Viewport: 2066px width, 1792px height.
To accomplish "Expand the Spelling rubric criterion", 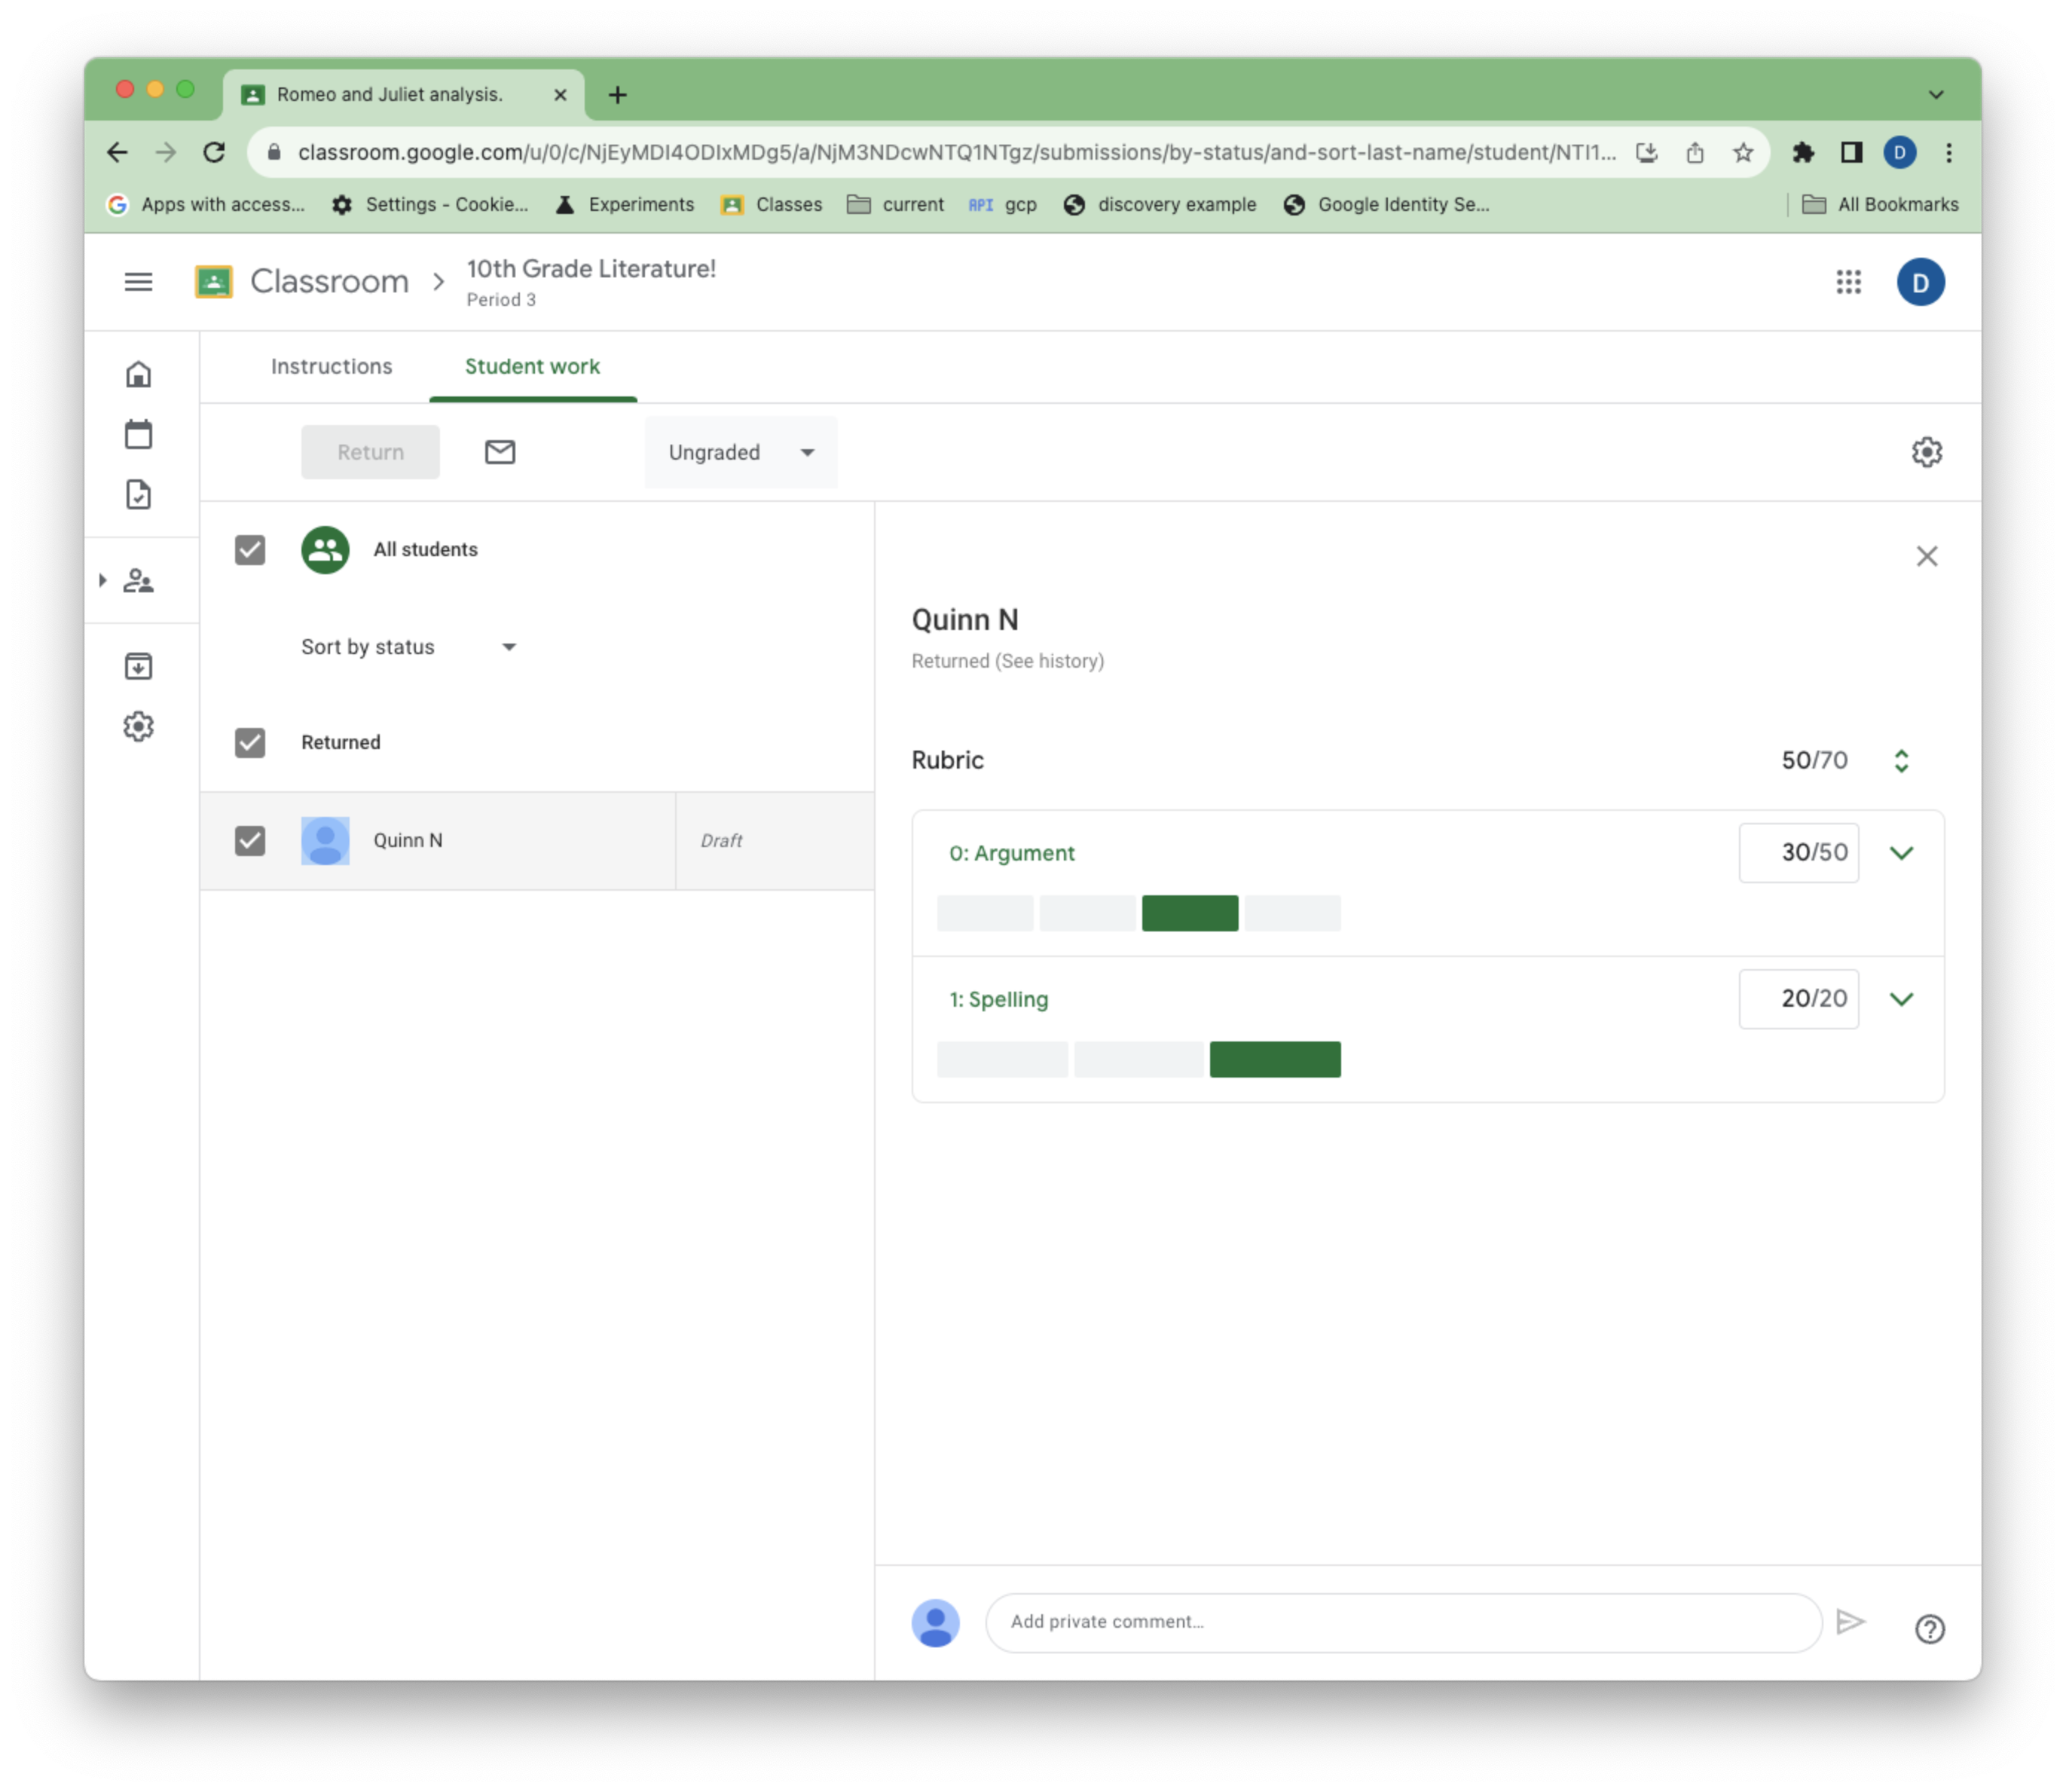I will [x=1901, y=998].
